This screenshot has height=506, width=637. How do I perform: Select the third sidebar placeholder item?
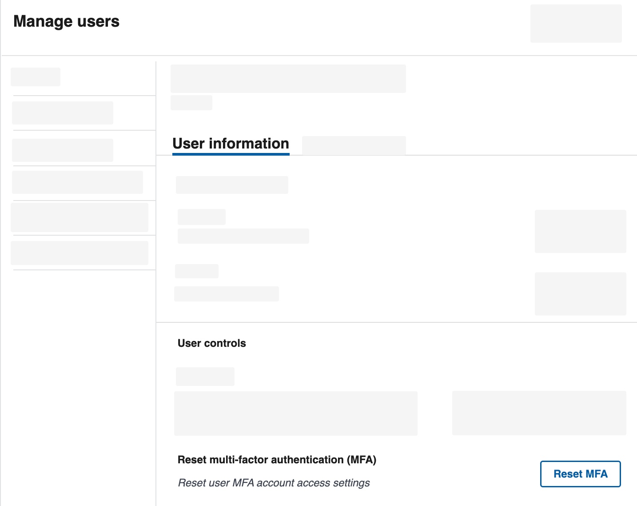pyautogui.click(x=63, y=150)
